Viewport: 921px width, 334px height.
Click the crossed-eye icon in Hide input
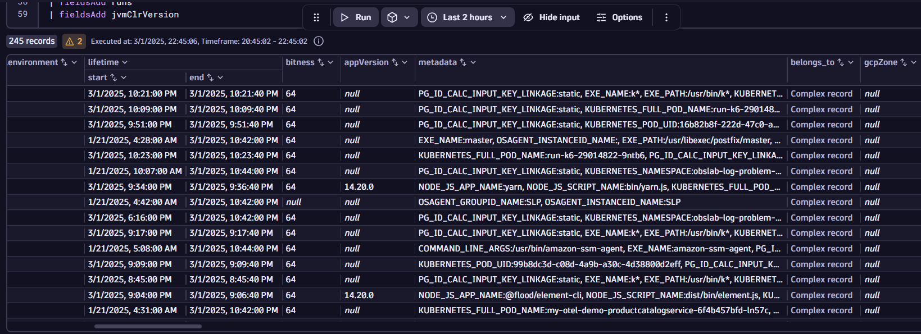coord(528,17)
